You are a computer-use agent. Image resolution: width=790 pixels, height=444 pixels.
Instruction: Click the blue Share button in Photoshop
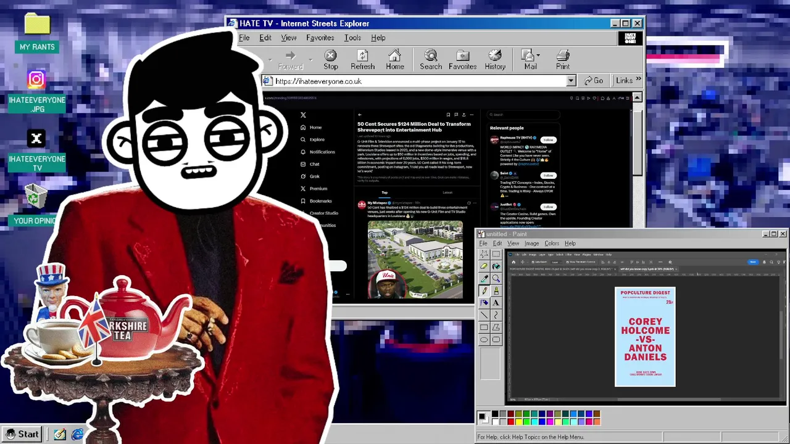click(x=752, y=262)
